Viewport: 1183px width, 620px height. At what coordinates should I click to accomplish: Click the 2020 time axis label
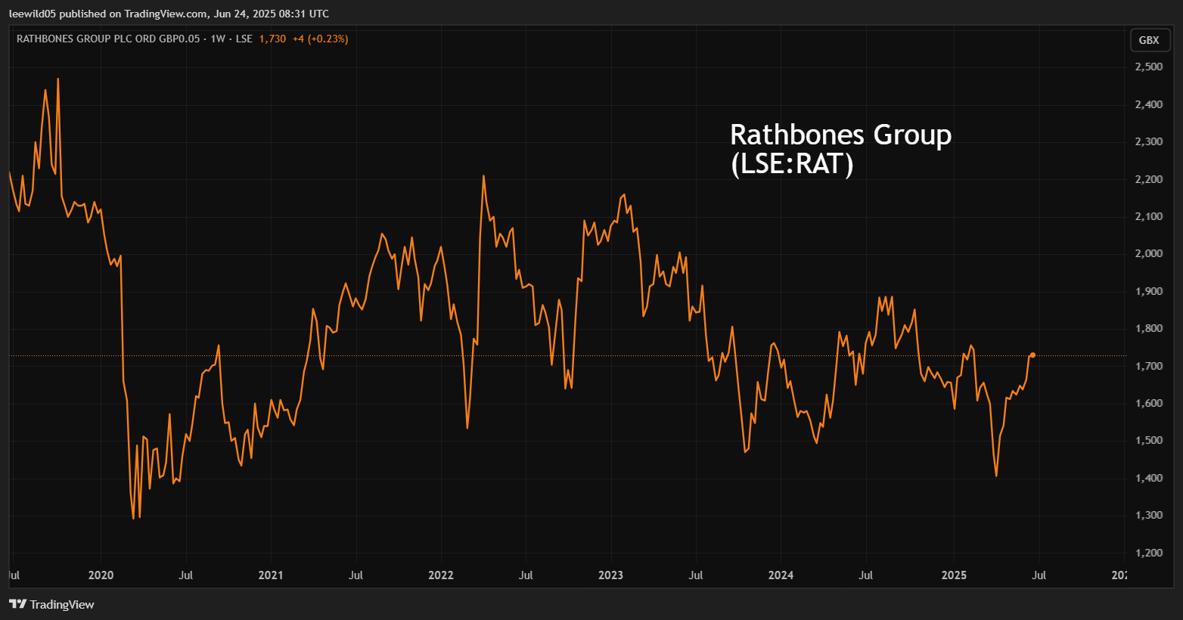101,575
